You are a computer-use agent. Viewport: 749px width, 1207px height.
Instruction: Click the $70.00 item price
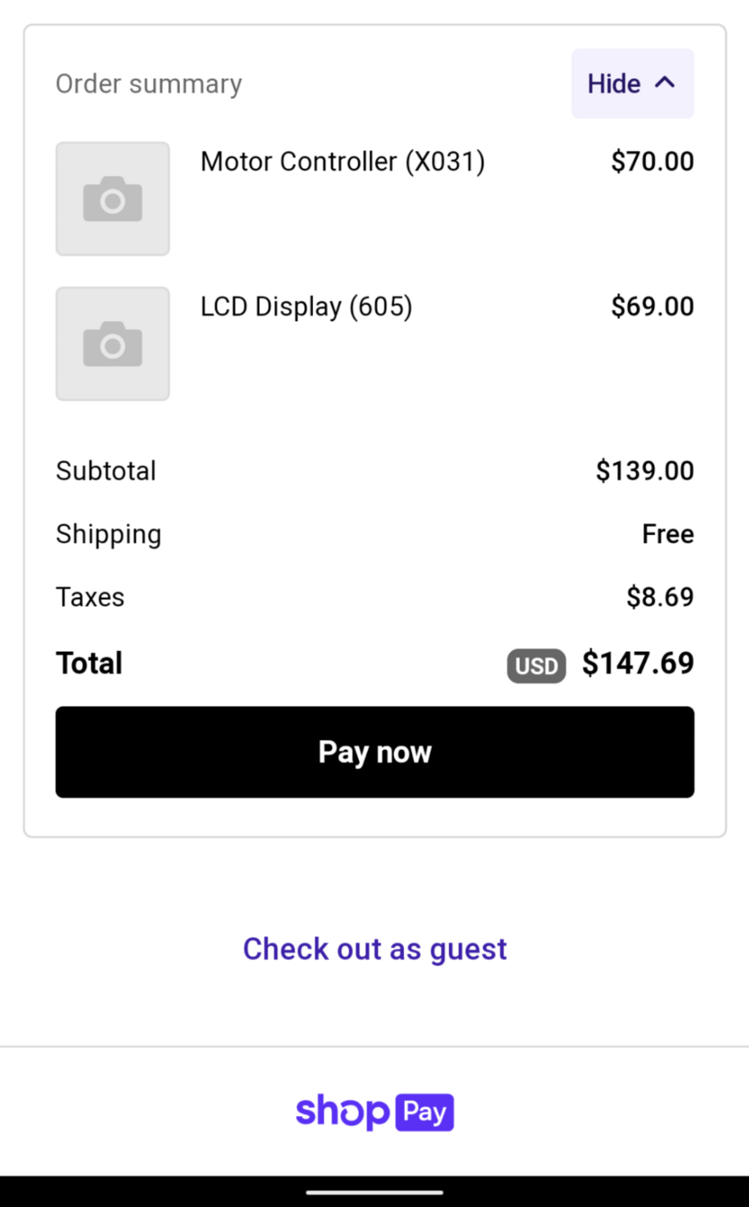pyautogui.click(x=652, y=162)
